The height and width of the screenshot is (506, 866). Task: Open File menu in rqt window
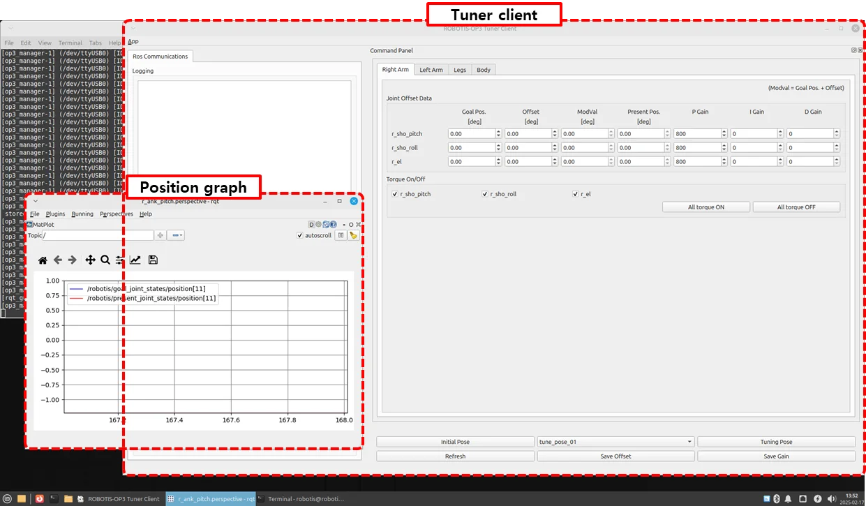[34, 214]
